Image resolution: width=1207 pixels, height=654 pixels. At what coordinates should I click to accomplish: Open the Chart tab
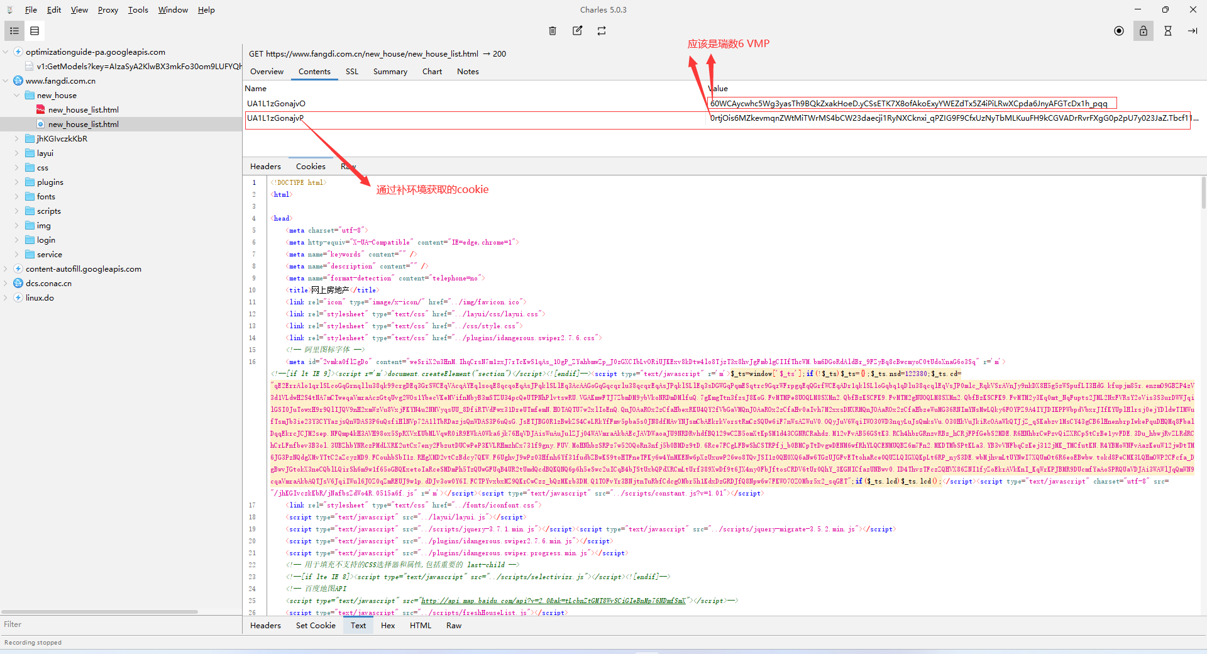click(x=432, y=72)
